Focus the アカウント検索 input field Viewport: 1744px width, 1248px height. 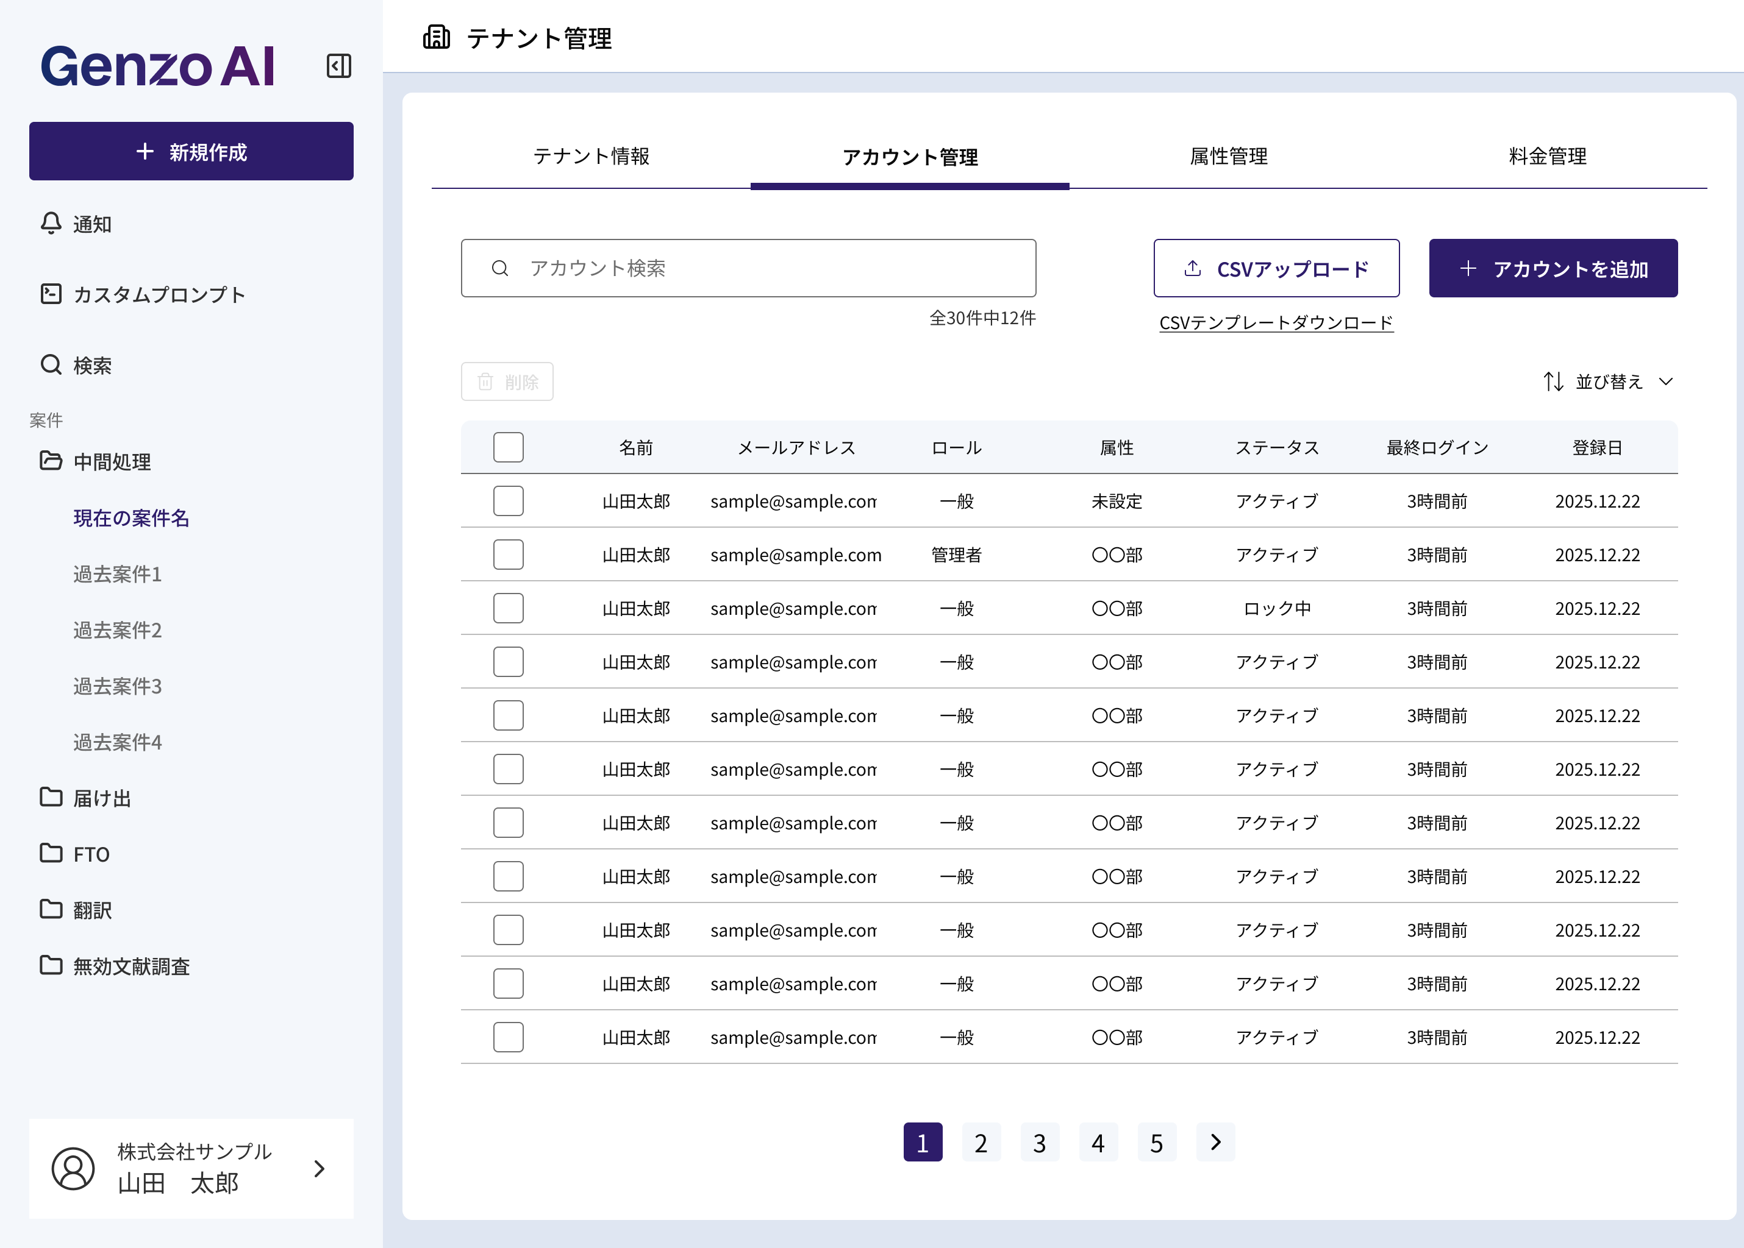pos(748,268)
